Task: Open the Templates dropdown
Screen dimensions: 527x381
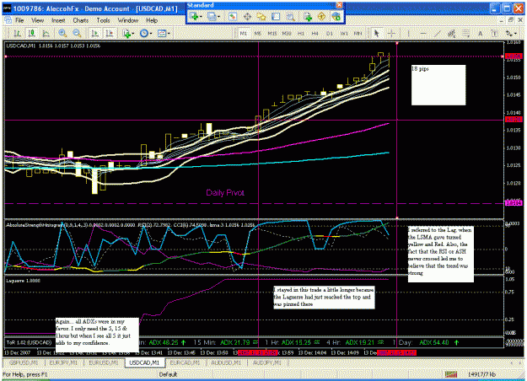Action: click(164, 33)
